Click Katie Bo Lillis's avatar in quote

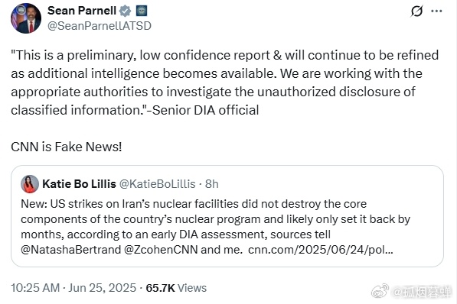tap(30, 184)
